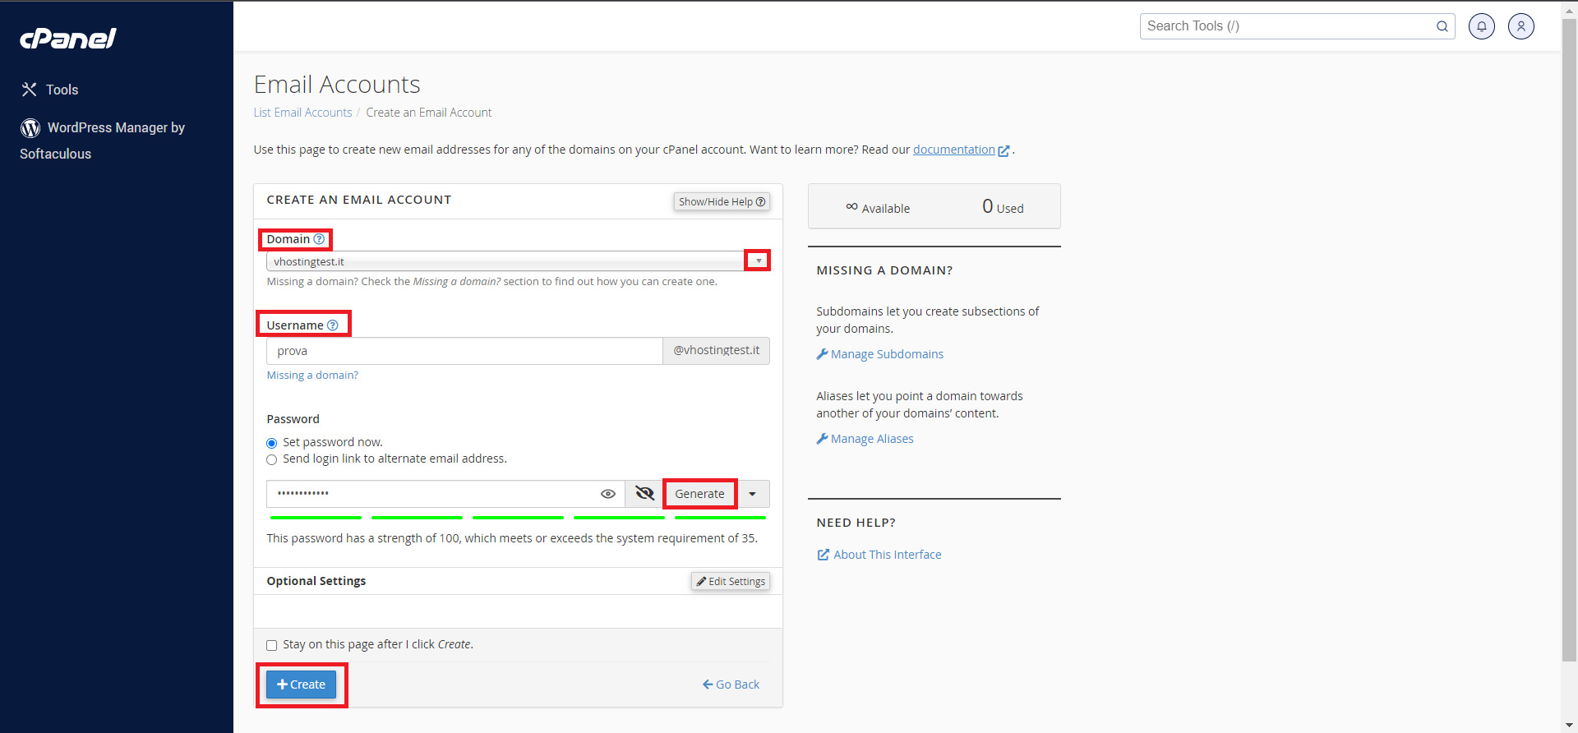
Task: Click the page scrollbar down arrow
Action: tap(1569, 726)
